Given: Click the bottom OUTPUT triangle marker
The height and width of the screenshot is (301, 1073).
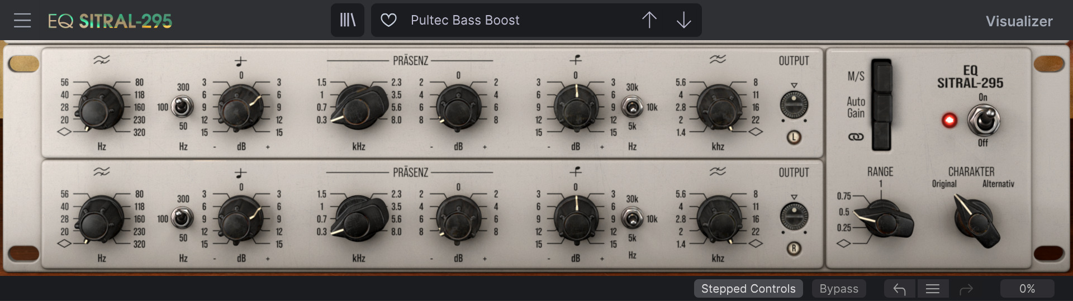Looking at the screenshot, I should point(794,197).
